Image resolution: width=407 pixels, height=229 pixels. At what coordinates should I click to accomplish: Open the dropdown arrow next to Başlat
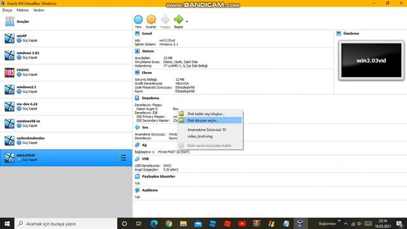click(187, 21)
